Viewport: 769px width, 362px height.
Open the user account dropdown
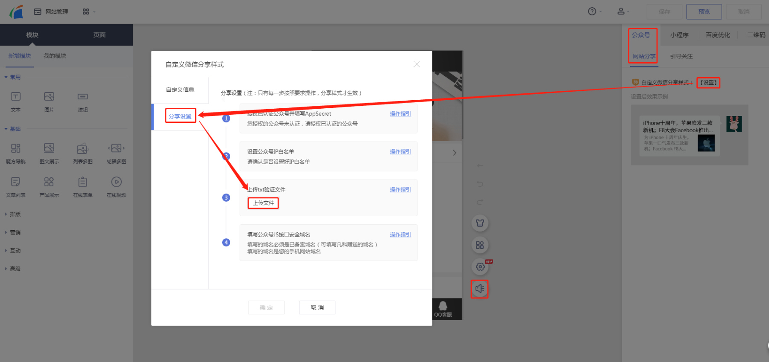(622, 12)
